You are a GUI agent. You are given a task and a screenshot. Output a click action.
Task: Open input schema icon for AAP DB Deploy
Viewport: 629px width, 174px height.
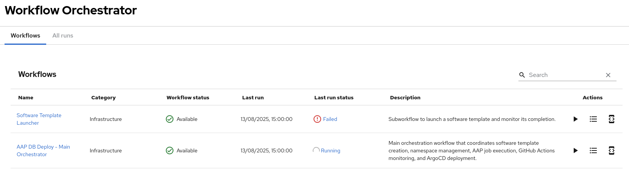click(611, 150)
